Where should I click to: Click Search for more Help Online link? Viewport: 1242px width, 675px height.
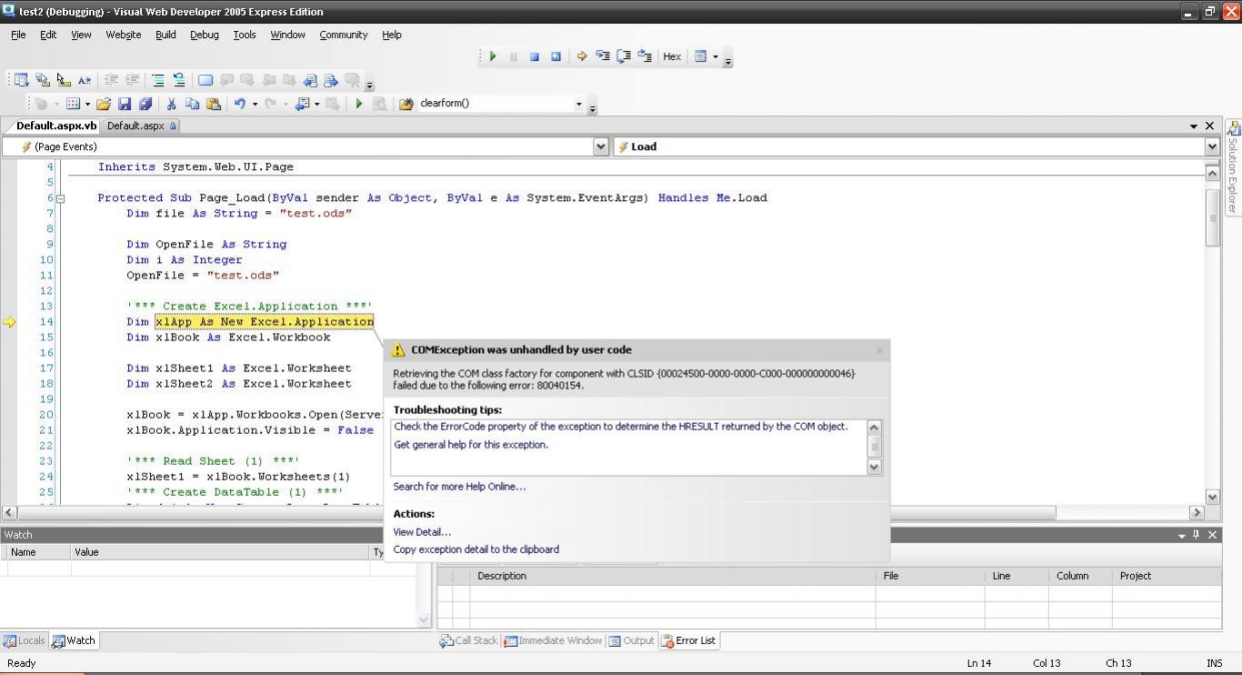pos(459,487)
